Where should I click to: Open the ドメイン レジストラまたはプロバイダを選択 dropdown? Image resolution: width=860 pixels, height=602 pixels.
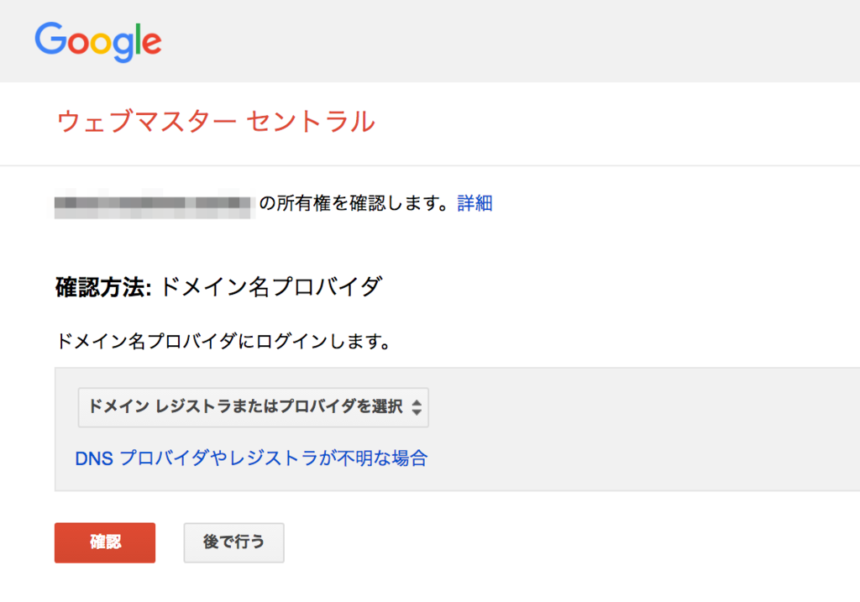253,407
